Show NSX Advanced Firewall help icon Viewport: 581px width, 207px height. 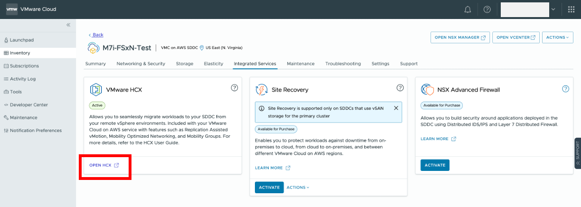pyautogui.click(x=565, y=89)
